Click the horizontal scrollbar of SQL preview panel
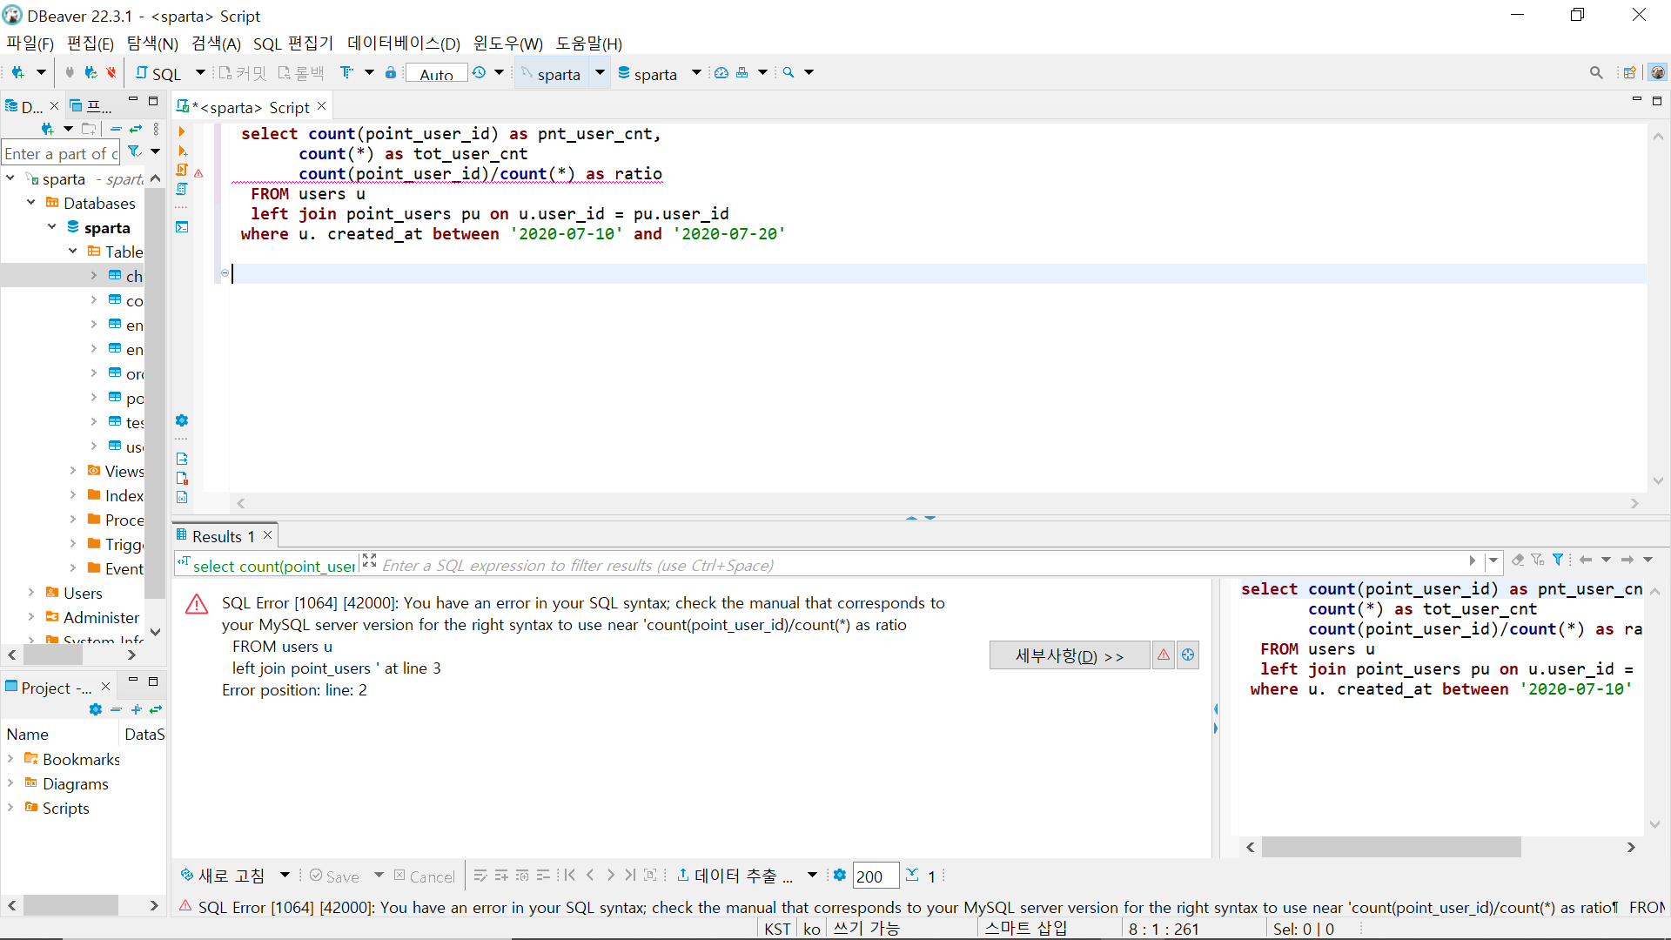 coord(1391,847)
